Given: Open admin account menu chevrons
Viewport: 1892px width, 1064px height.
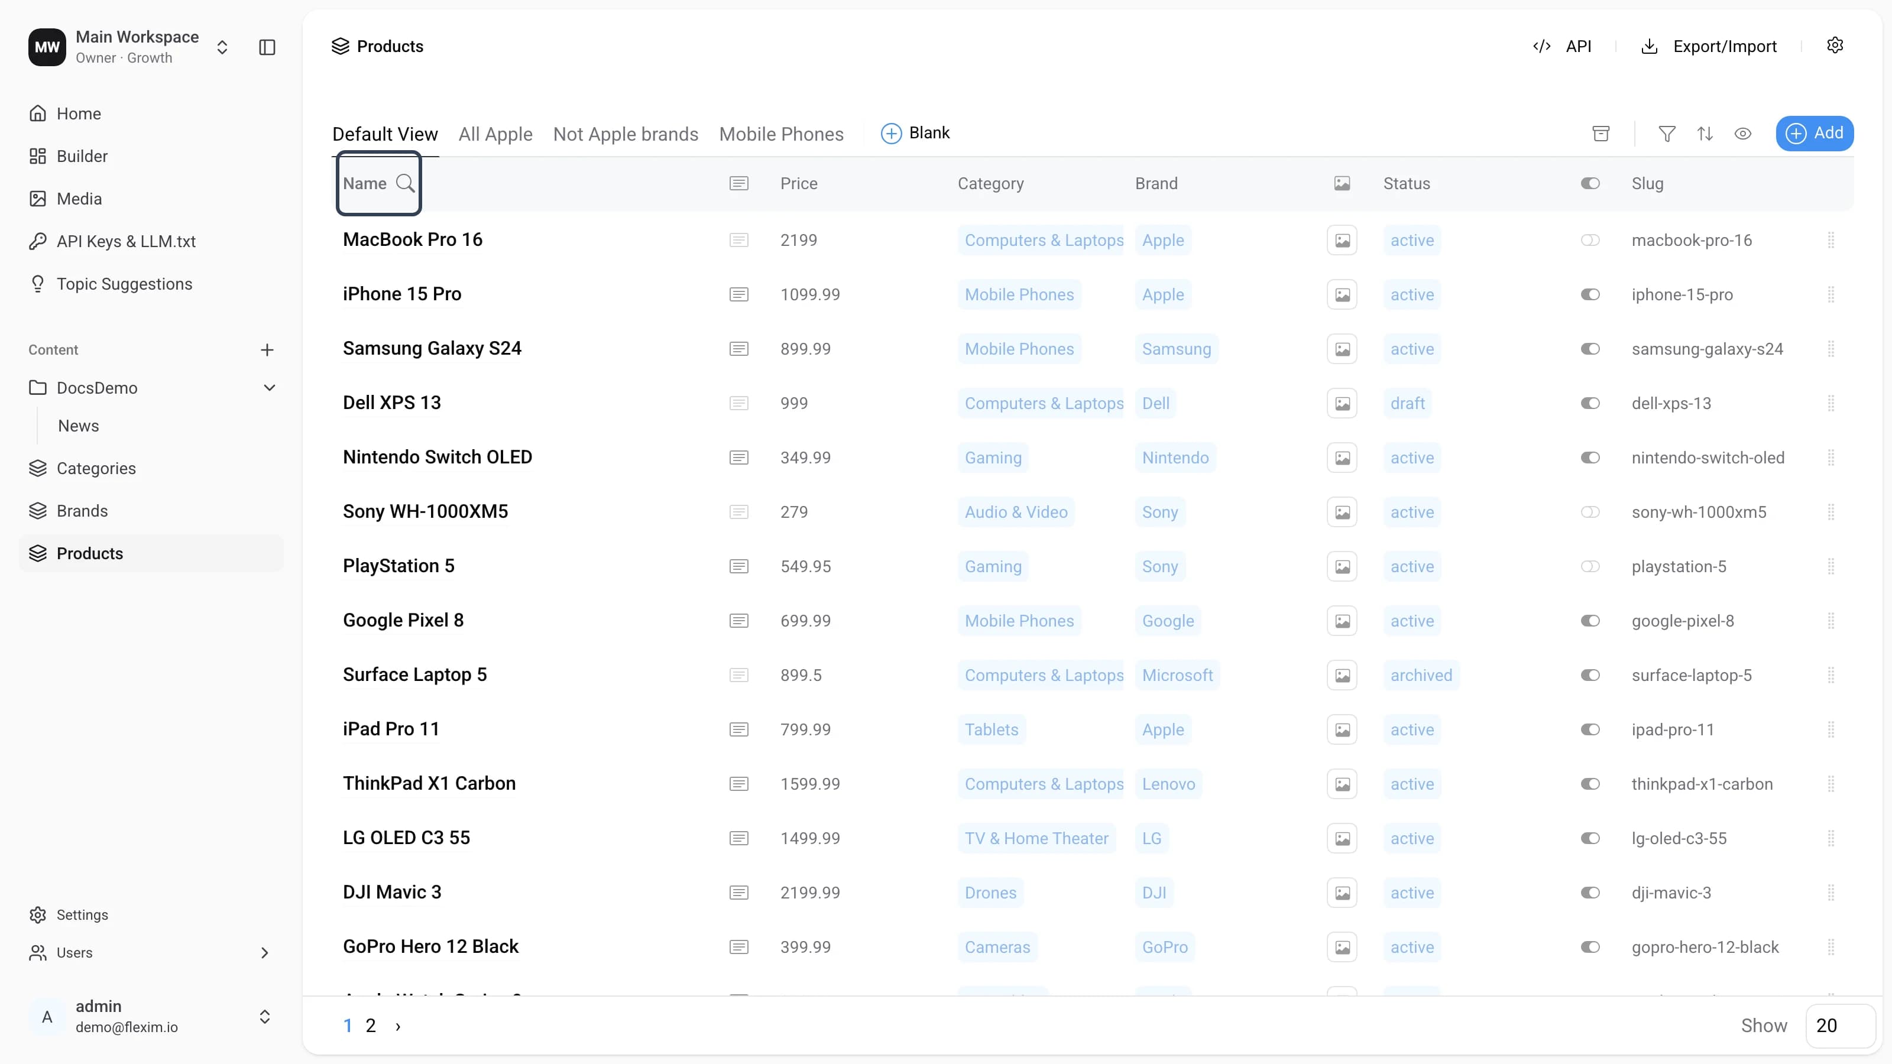Looking at the screenshot, I should click(264, 1016).
